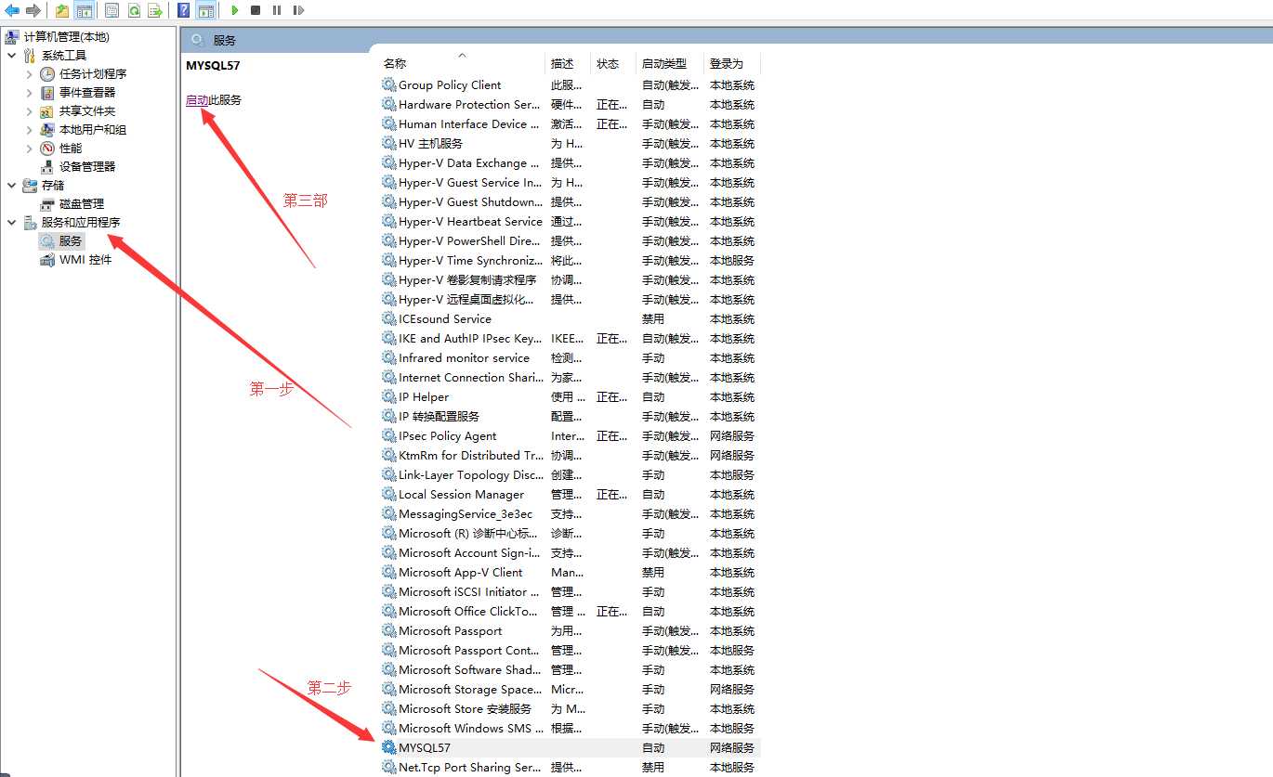Sort services by 名称 column header
This screenshot has height=777, width=1273.
click(x=462, y=63)
